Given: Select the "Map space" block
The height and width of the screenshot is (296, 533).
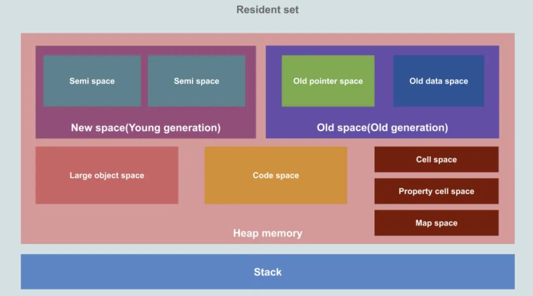Looking at the screenshot, I should click(x=436, y=223).
